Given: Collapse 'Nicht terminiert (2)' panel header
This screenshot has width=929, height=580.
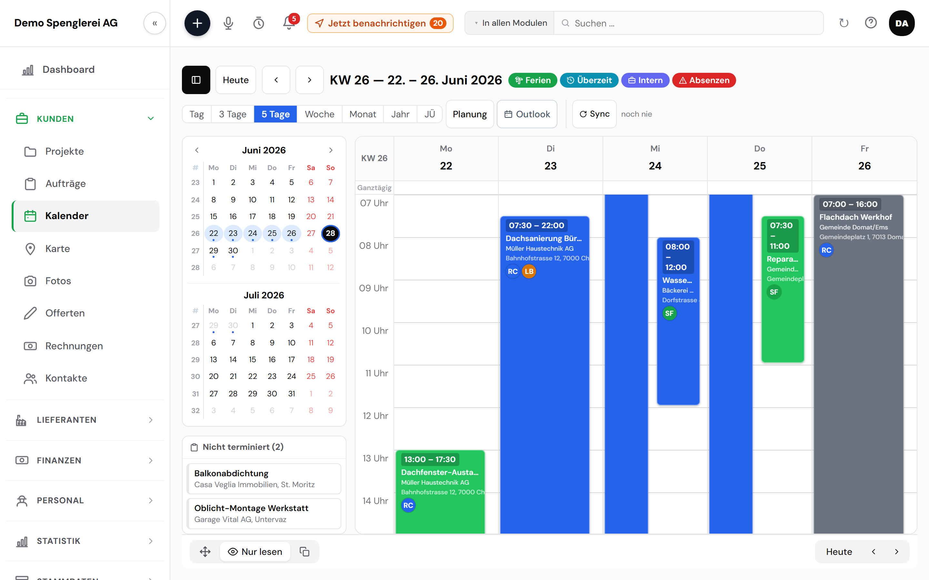Looking at the screenshot, I should (x=264, y=447).
